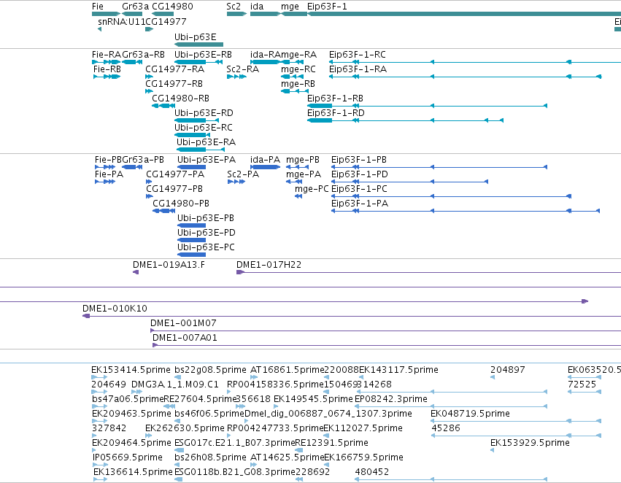The width and height of the screenshot is (621, 483).
Task: Click protein mge-PB label
Action: (303, 160)
